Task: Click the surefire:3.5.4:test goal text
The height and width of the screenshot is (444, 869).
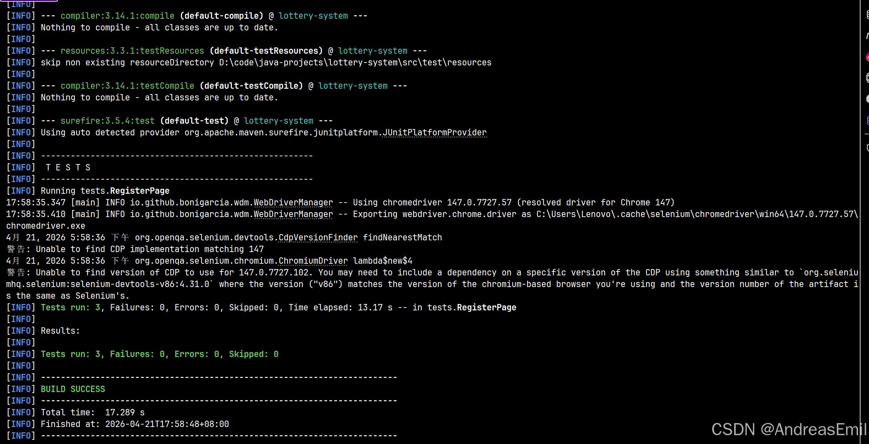Action: pyautogui.click(x=107, y=121)
